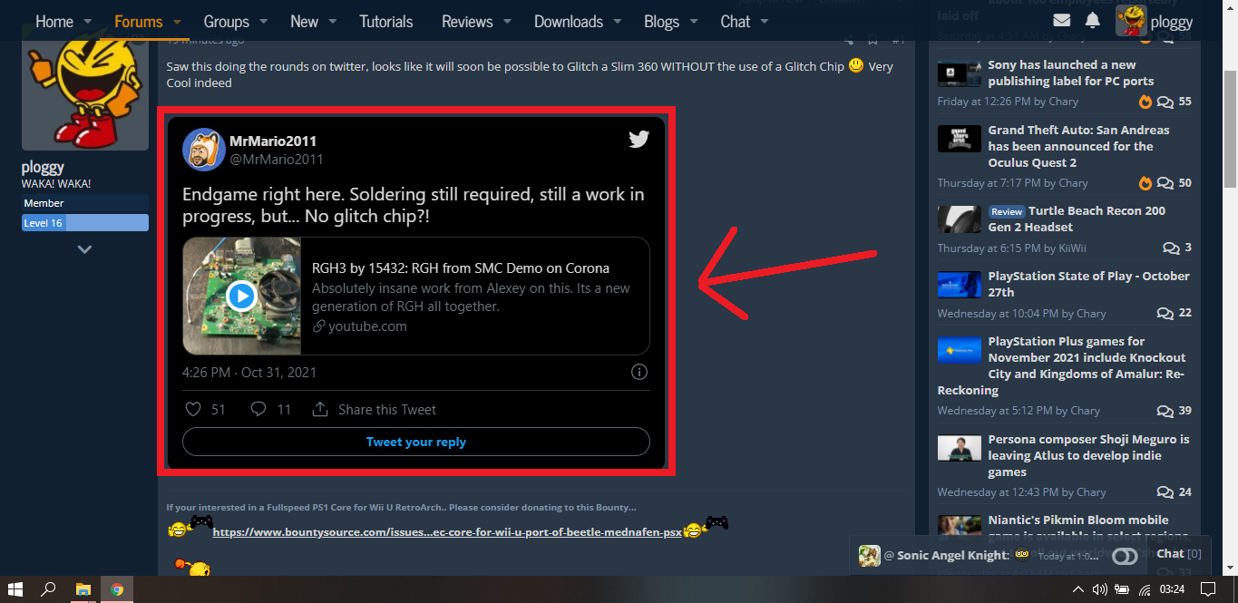The height and width of the screenshot is (603, 1238).
Task: Go to the Home nav item
Action: coord(54,21)
